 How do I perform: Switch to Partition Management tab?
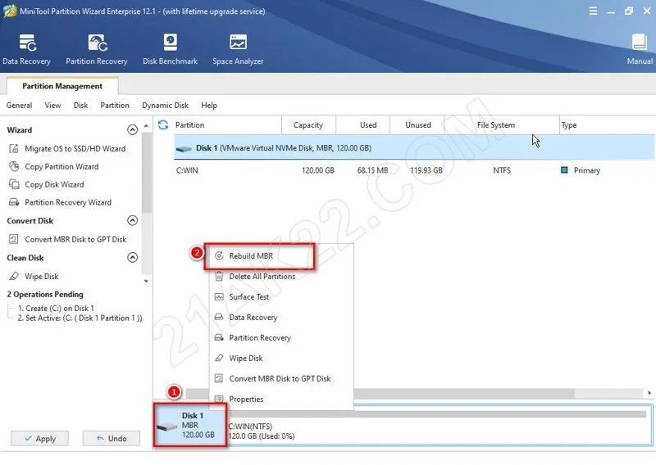(62, 86)
